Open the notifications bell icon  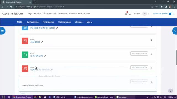pos(126,14)
